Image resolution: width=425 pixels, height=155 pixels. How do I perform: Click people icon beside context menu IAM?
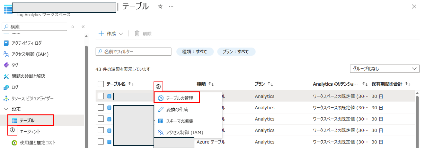[x=161, y=132]
